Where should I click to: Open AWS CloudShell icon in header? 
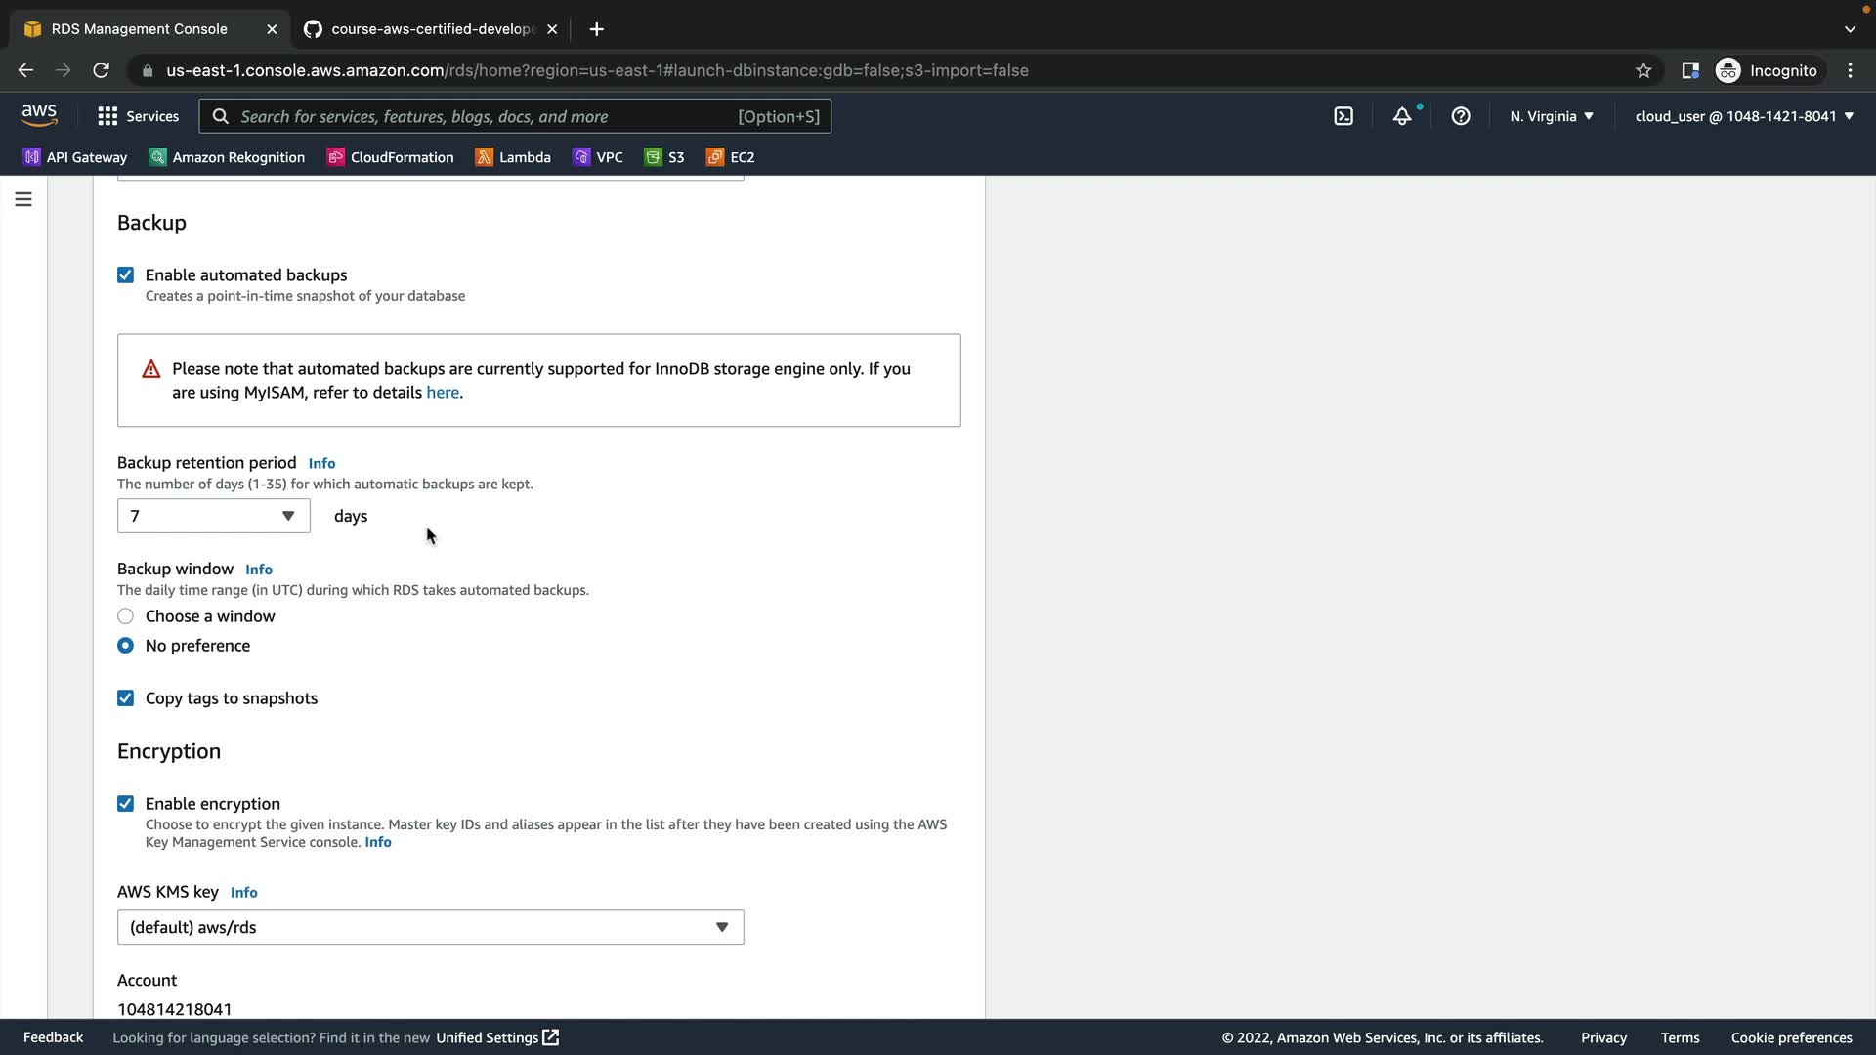click(x=1343, y=116)
